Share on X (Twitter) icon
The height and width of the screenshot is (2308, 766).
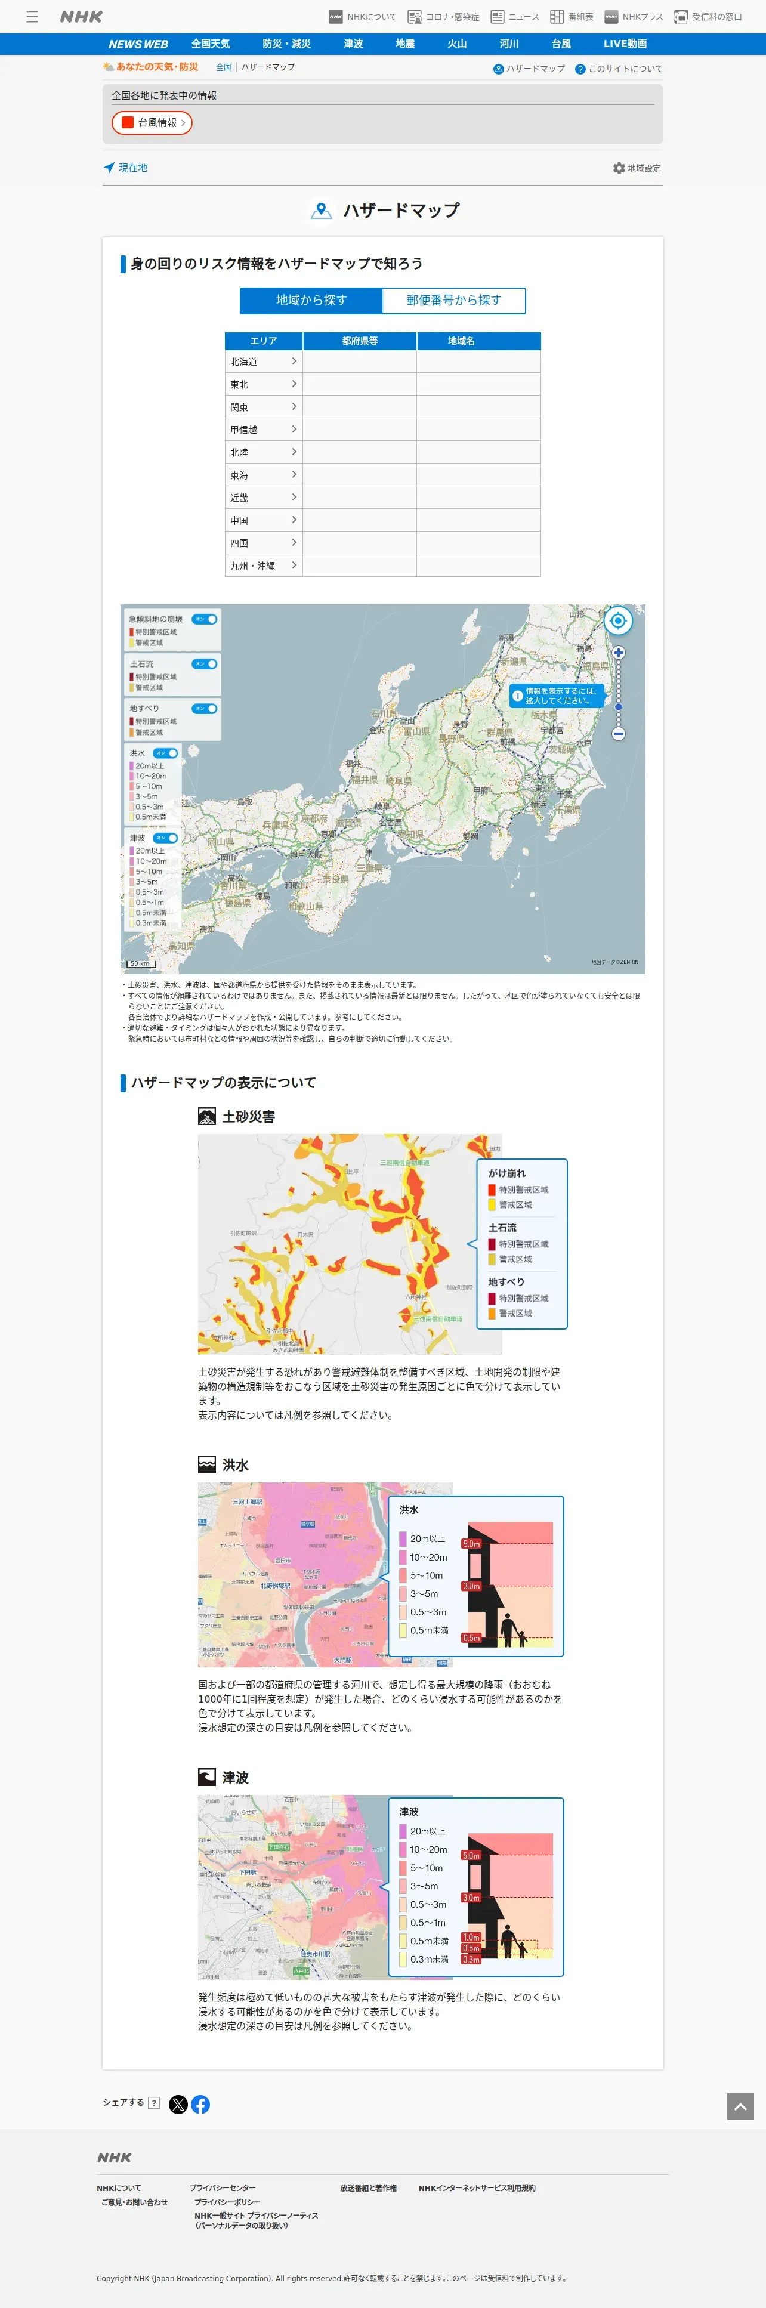(x=178, y=2105)
